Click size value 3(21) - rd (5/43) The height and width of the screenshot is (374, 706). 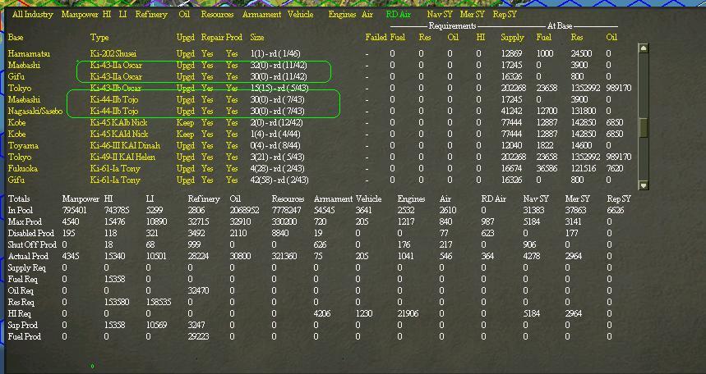tap(277, 157)
